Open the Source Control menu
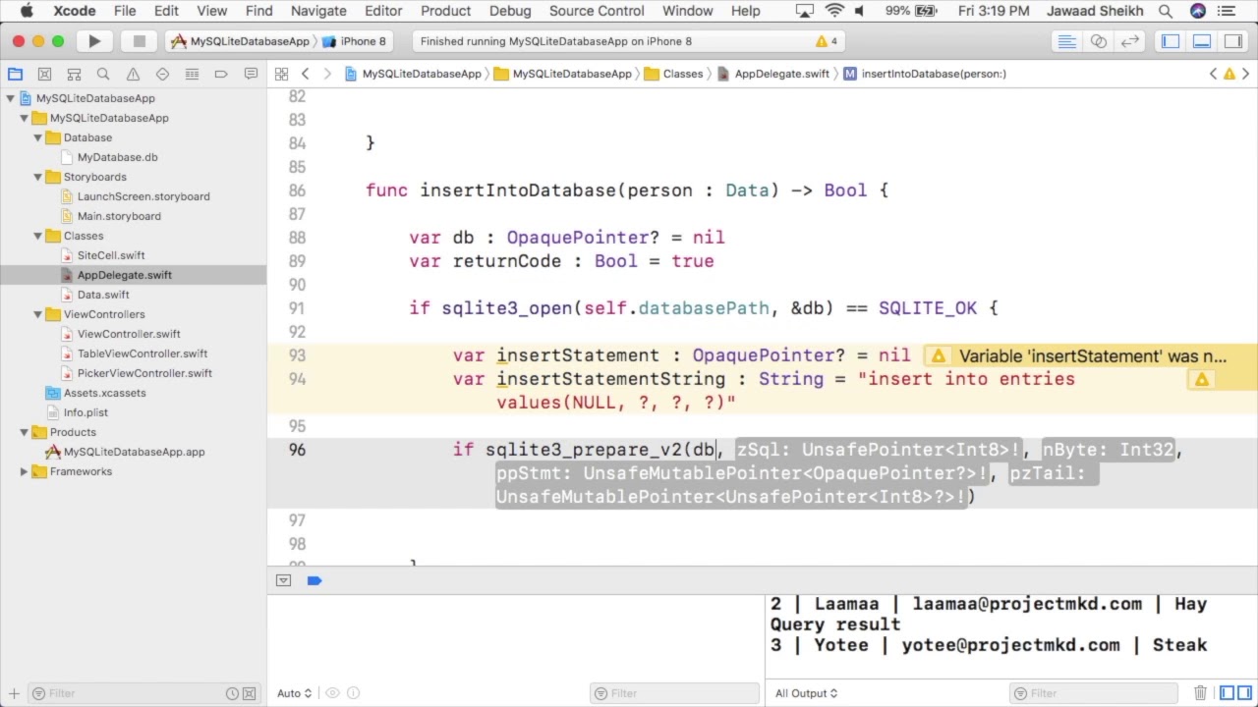The width and height of the screenshot is (1258, 707). click(597, 11)
